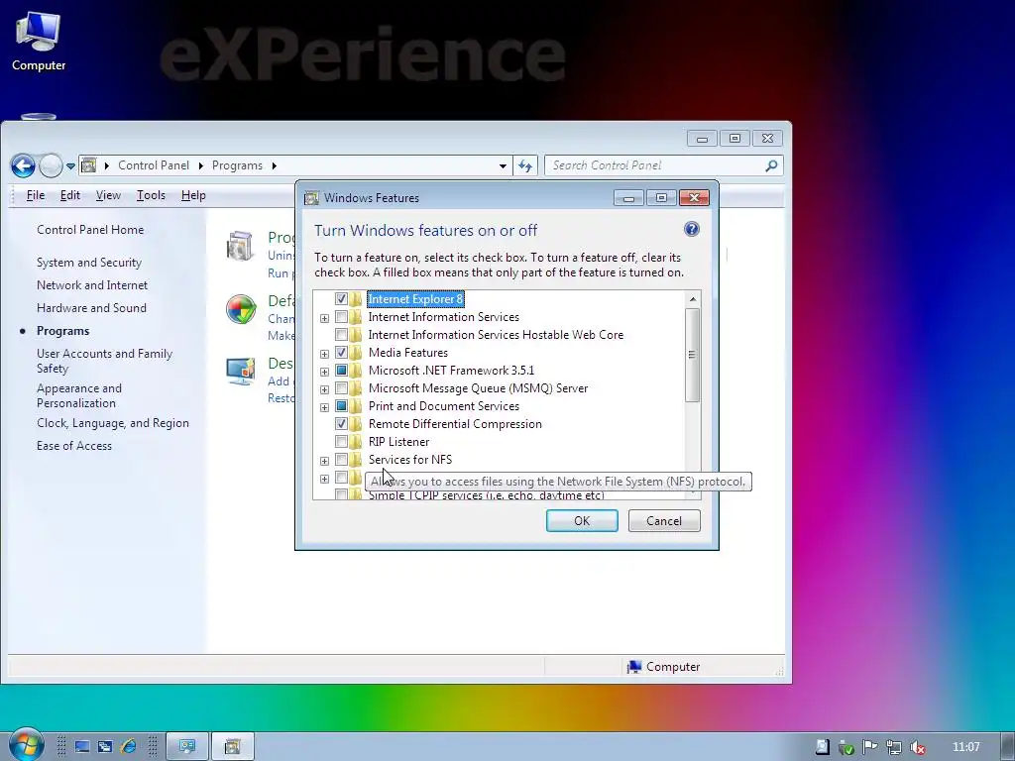This screenshot has height=761, width=1015.
Task: Click the taskbar clock showing 11:07
Action: point(965,747)
